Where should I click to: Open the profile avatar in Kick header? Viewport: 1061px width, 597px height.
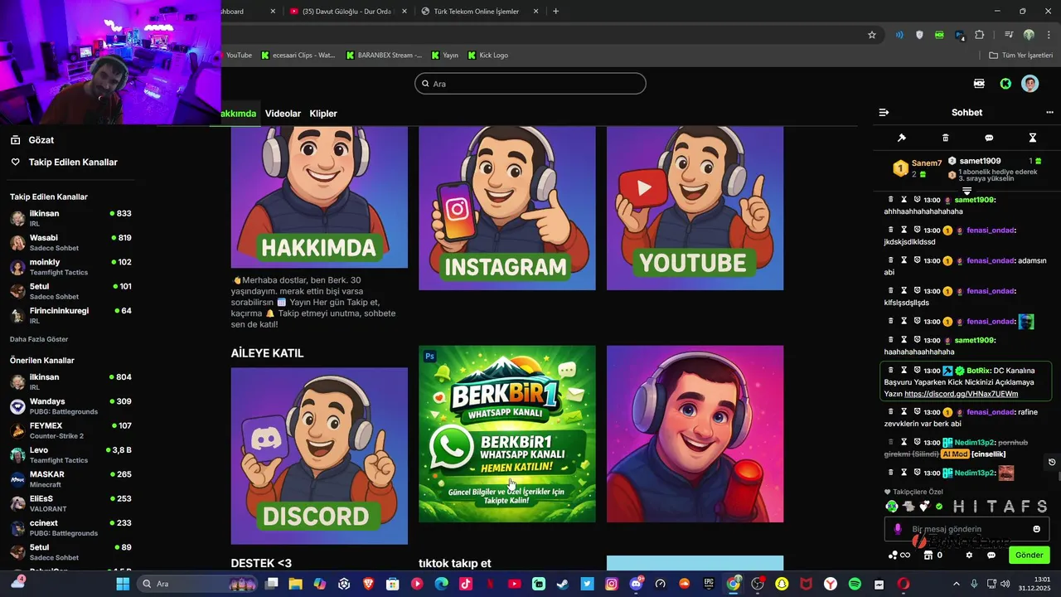[1030, 84]
